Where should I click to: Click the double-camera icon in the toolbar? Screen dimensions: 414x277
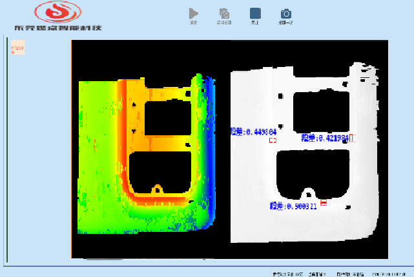tap(224, 13)
